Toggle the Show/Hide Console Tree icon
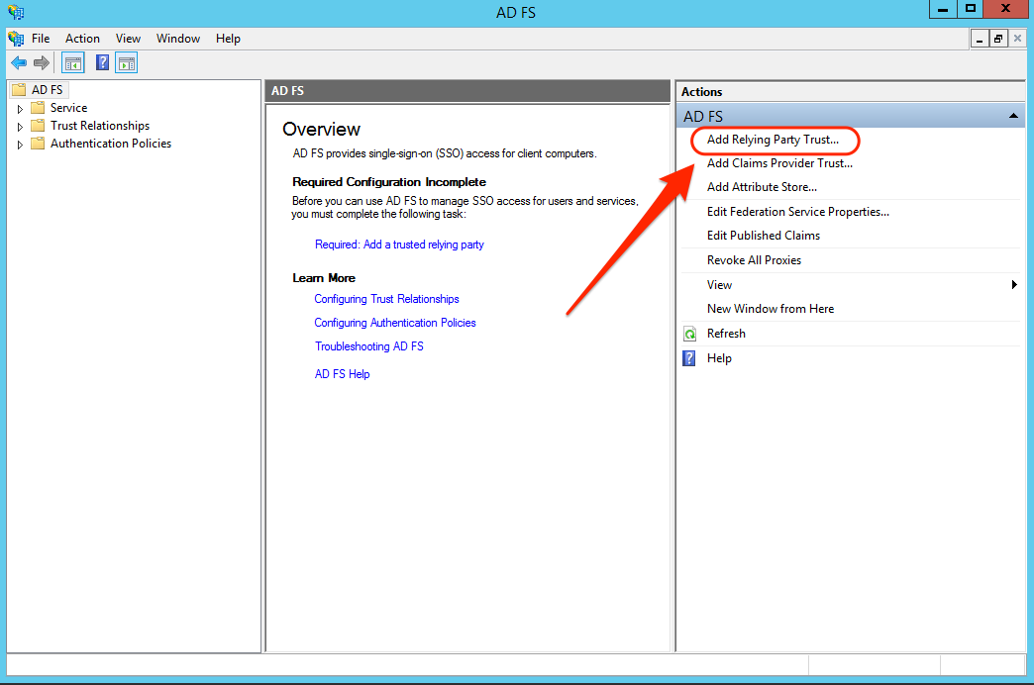Screen dimensions: 1034x685 pyautogui.click(x=72, y=63)
